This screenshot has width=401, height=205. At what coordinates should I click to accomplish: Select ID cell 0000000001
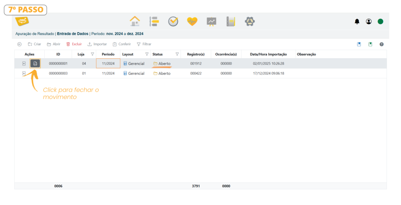(58, 63)
